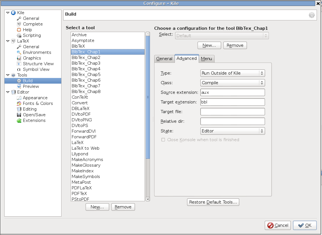Image resolution: width=322 pixels, height=235 pixels.
Task: Click the tool list scroll up arrow
Action: pyautogui.click(x=148, y=34)
